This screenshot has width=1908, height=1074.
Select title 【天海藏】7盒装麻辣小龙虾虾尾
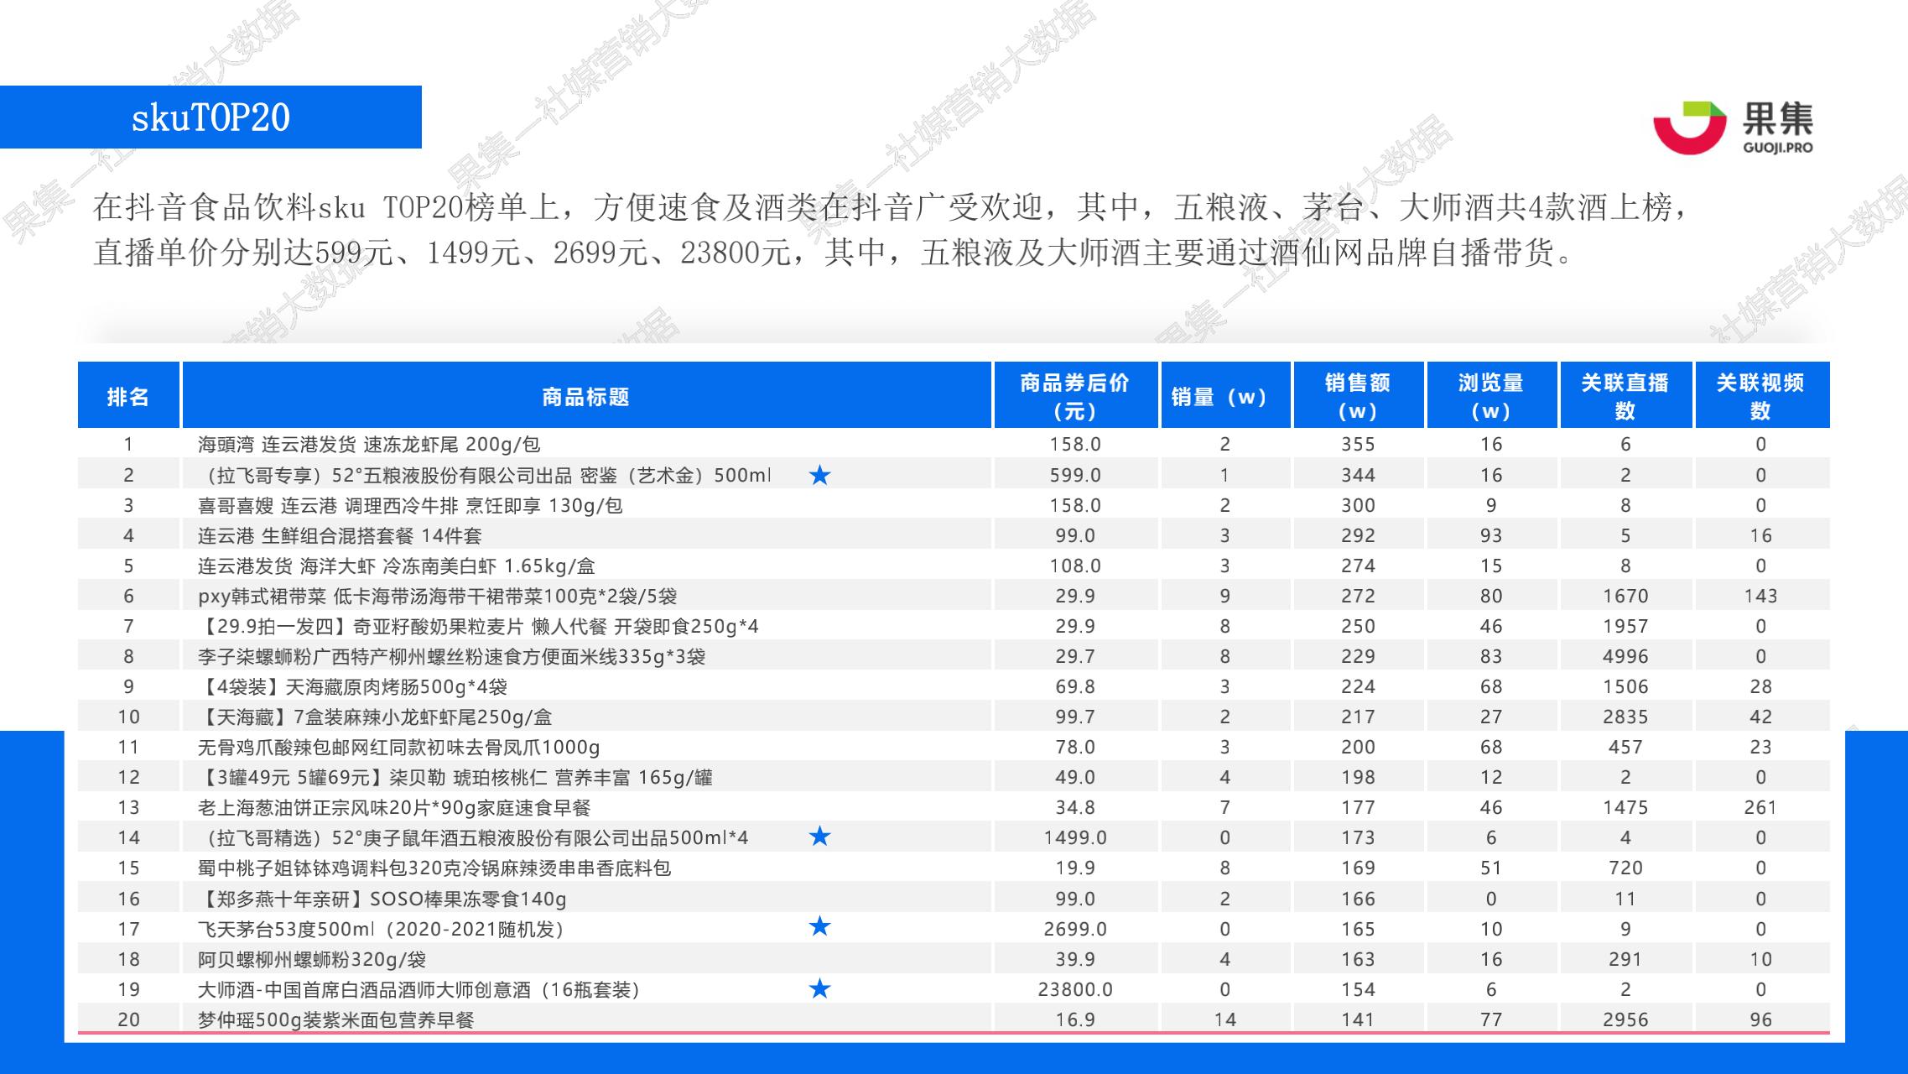click(x=375, y=717)
